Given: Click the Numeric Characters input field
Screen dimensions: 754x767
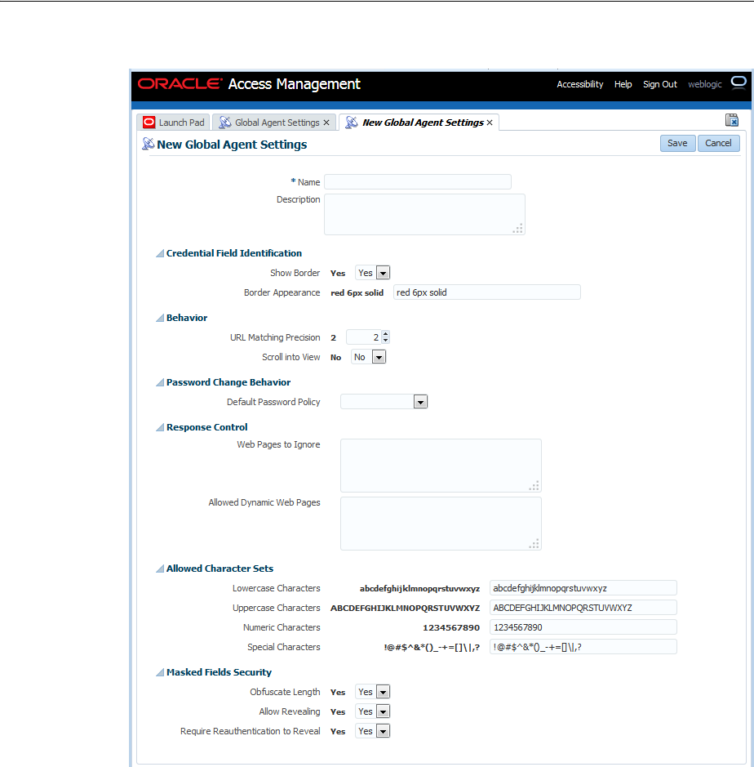Looking at the screenshot, I should coord(583,627).
